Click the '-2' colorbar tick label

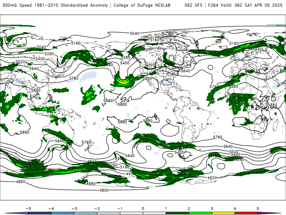[x=97, y=209]
